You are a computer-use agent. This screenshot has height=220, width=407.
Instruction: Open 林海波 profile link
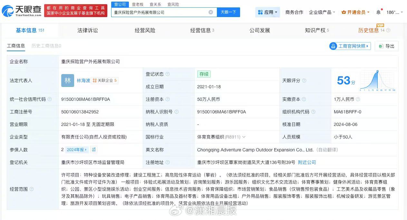click(x=83, y=81)
